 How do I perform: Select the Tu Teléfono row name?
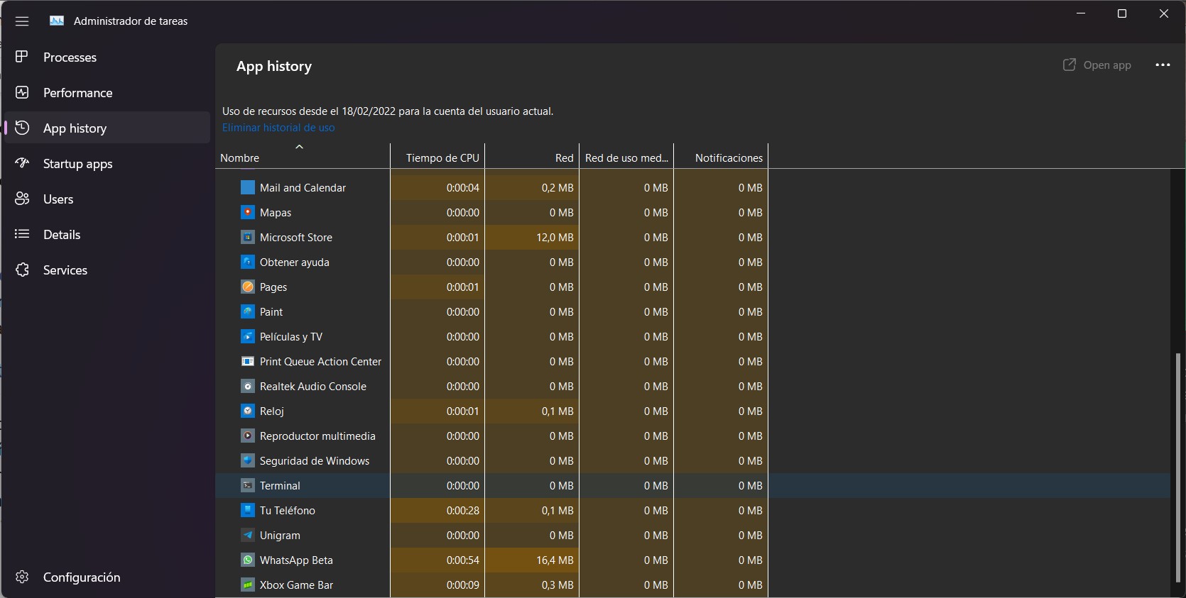click(288, 511)
